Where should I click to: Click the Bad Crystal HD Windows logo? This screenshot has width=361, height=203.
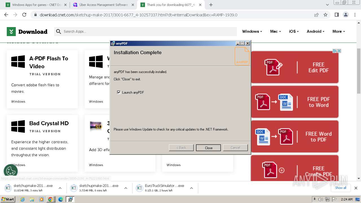tap(18, 126)
